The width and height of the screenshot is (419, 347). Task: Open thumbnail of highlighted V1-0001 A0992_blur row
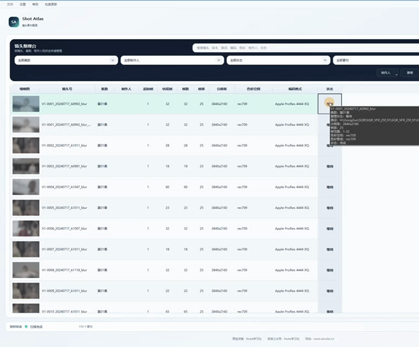(x=26, y=104)
